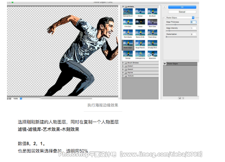
Task: Click the new effect layer icon
Action: pyautogui.click(x=179, y=98)
